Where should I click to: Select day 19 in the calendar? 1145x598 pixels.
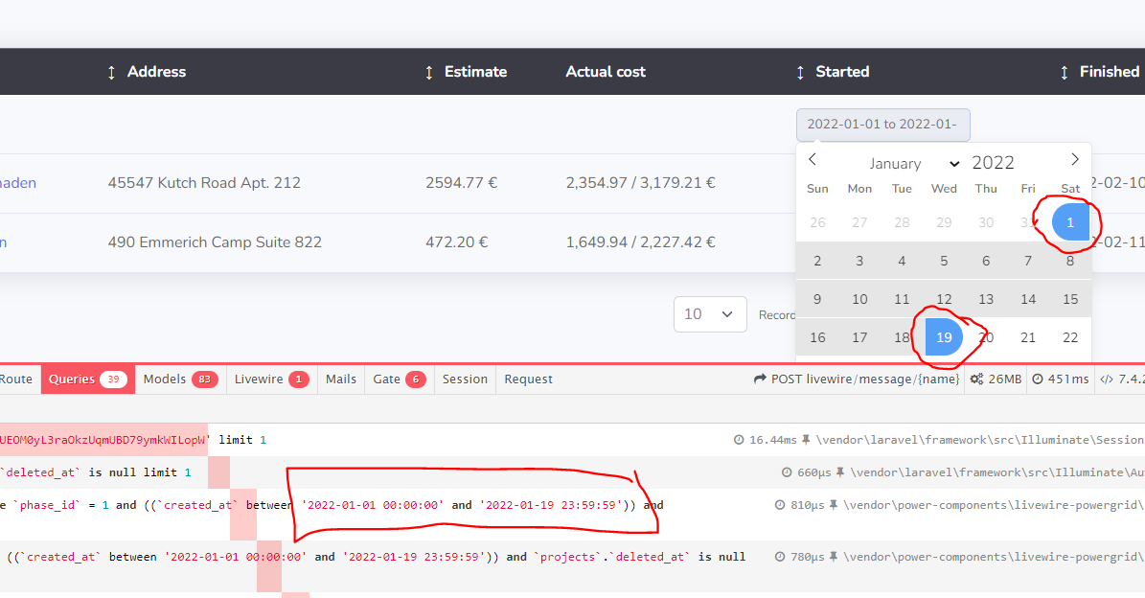point(944,336)
